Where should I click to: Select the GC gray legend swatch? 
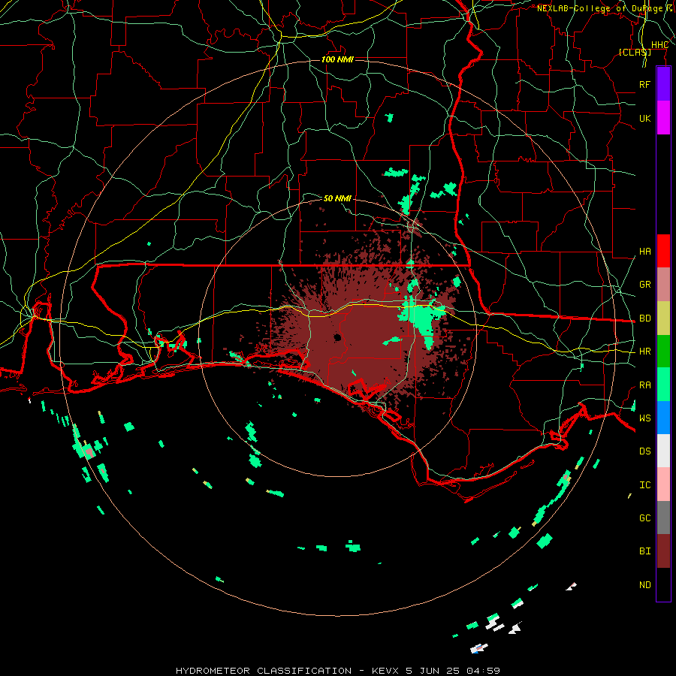pyautogui.click(x=663, y=518)
